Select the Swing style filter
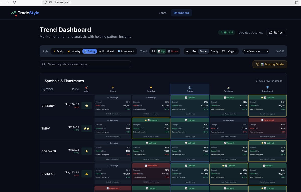 (x=90, y=51)
